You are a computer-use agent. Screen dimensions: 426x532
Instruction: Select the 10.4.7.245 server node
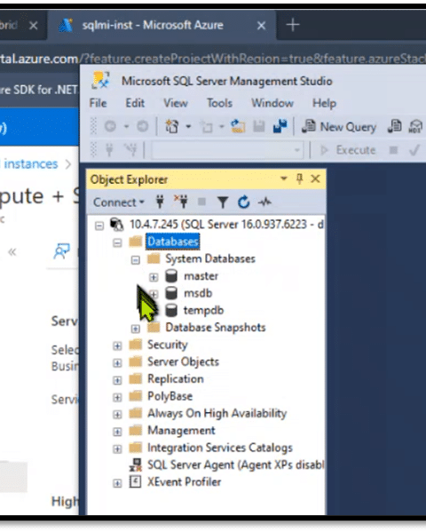click(x=226, y=225)
